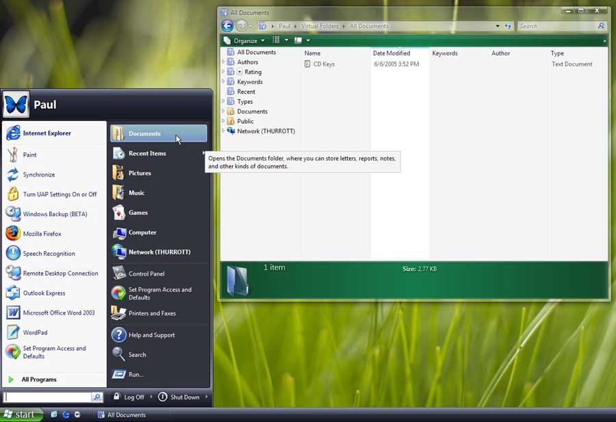Click the explorer Back arrow button
The height and width of the screenshot is (422, 616).
[x=227, y=26]
